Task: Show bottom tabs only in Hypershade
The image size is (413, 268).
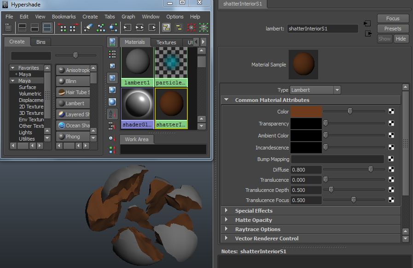Action: [x=35, y=28]
